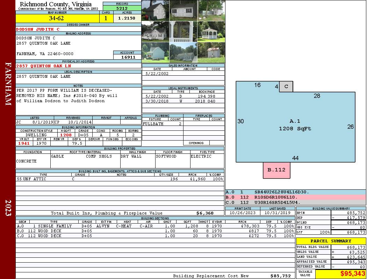The height and width of the screenshot is (279, 367).
Task: Click the pink B.0 sketch legend row
Action: pos(295,197)
